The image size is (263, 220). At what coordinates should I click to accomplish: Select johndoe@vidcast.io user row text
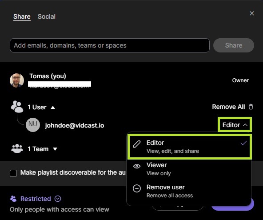click(x=75, y=125)
